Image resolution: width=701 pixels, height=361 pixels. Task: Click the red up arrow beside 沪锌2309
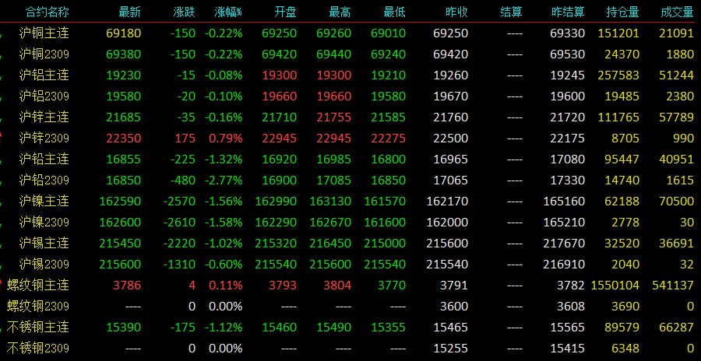pyautogui.click(x=2, y=138)
